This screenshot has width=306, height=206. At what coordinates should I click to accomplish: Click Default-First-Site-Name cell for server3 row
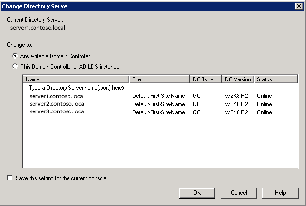158,112
